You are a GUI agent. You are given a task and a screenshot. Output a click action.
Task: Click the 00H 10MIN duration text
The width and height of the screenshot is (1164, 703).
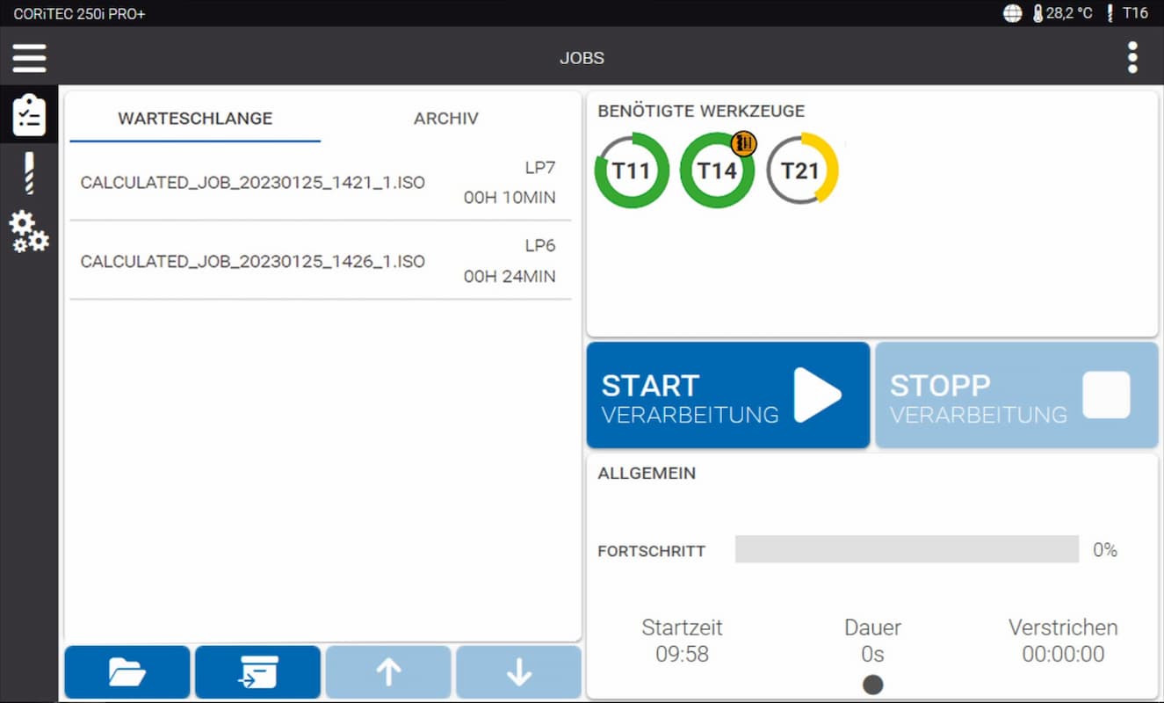point(510,198)
